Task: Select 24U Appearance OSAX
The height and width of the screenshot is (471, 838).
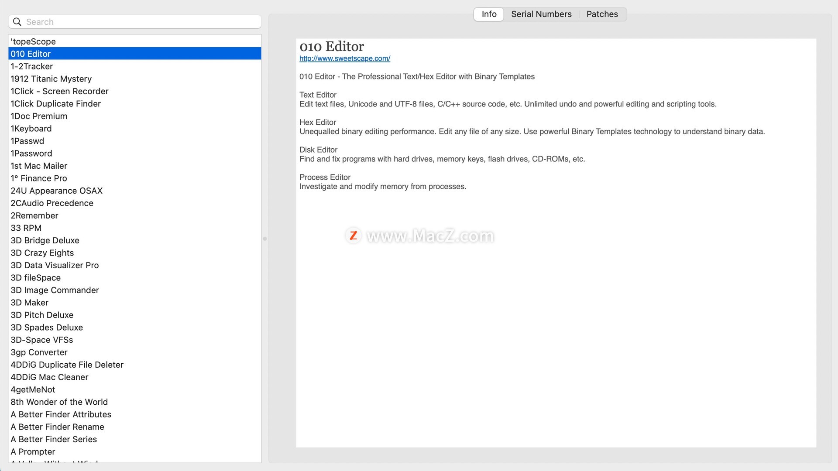Action: coord(135,191)
